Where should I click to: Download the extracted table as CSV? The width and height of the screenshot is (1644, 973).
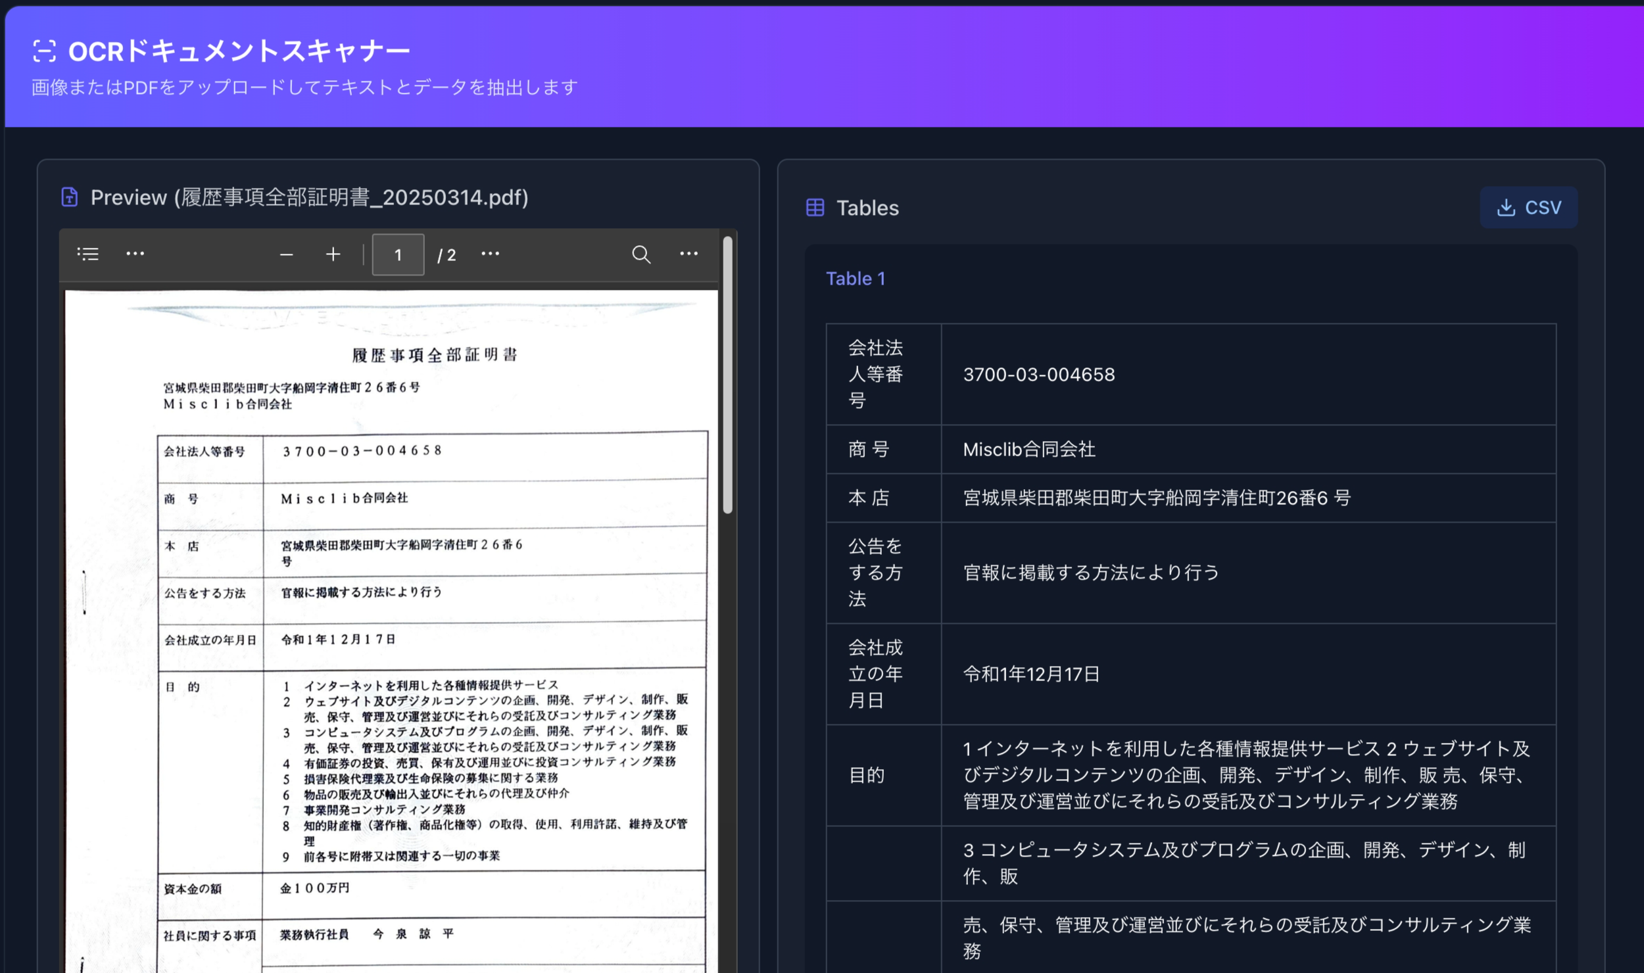[x=1528, y=206]
